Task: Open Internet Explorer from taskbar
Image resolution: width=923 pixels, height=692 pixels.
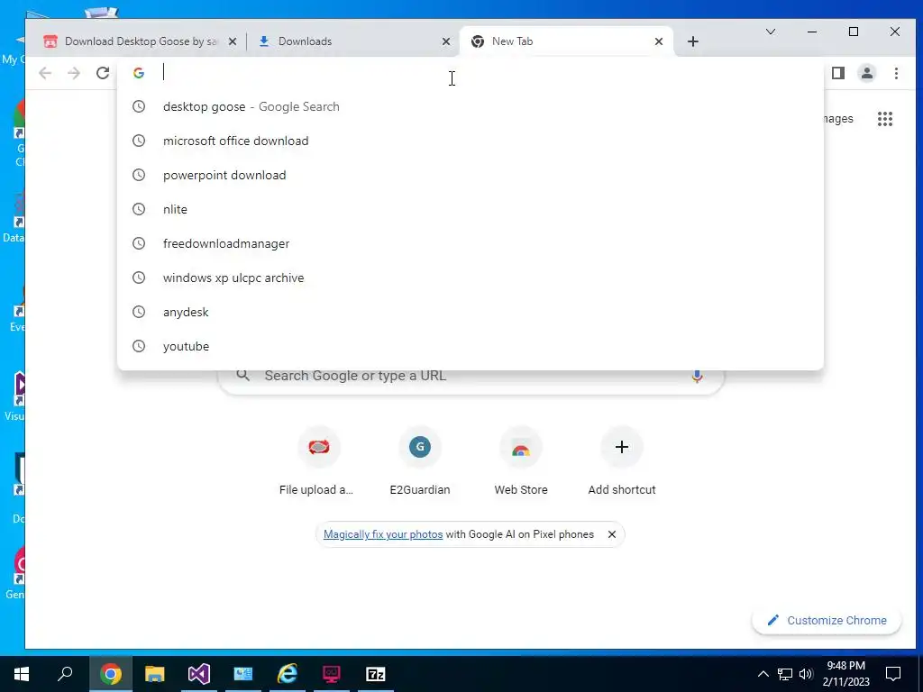Action: pyautogui.click(x=288, y=674)
